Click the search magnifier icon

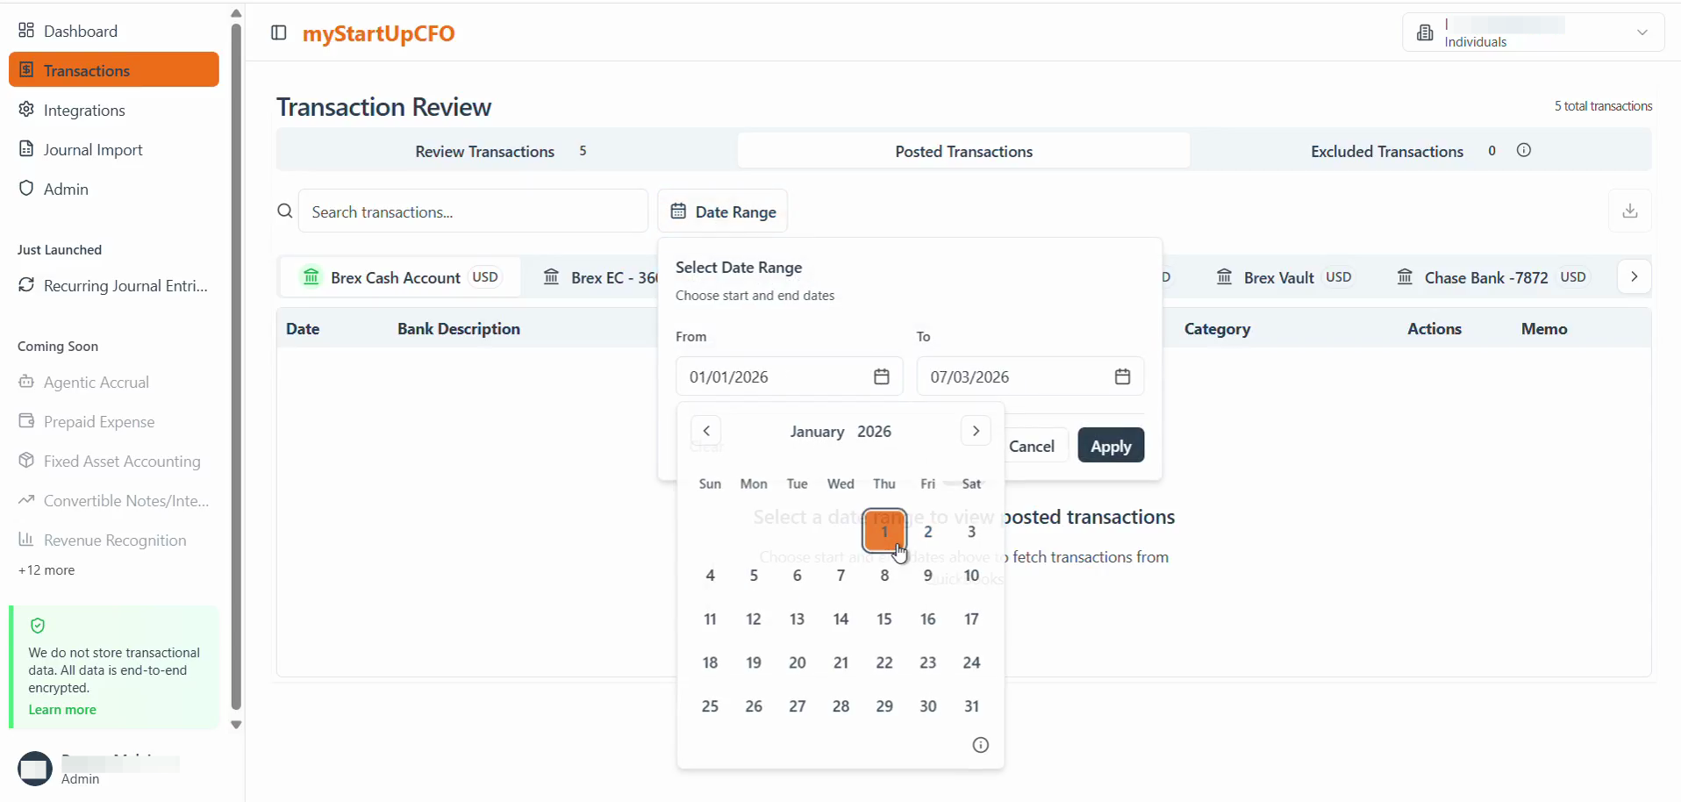click(x=284, y=211)
